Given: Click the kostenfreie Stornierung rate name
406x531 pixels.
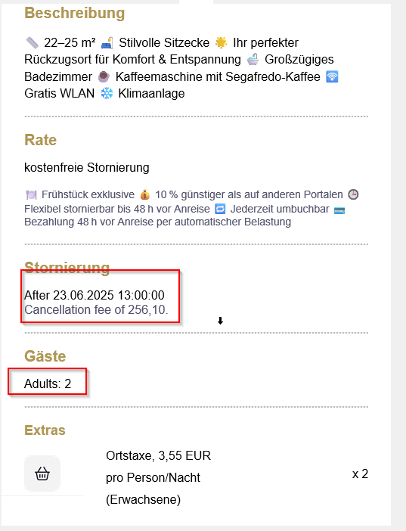Looking at the screenshot, I should click(87, 168).
